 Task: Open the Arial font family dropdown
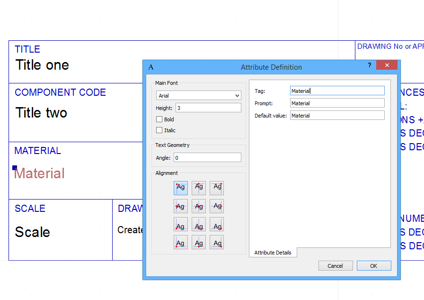[238, 95]
